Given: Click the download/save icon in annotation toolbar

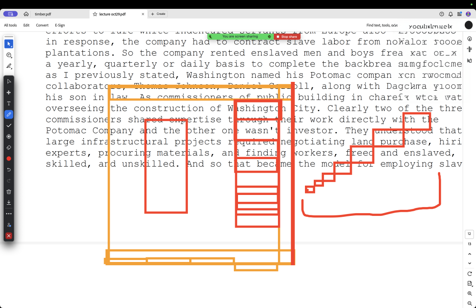Looking at the screenshot, I should 9,202.
